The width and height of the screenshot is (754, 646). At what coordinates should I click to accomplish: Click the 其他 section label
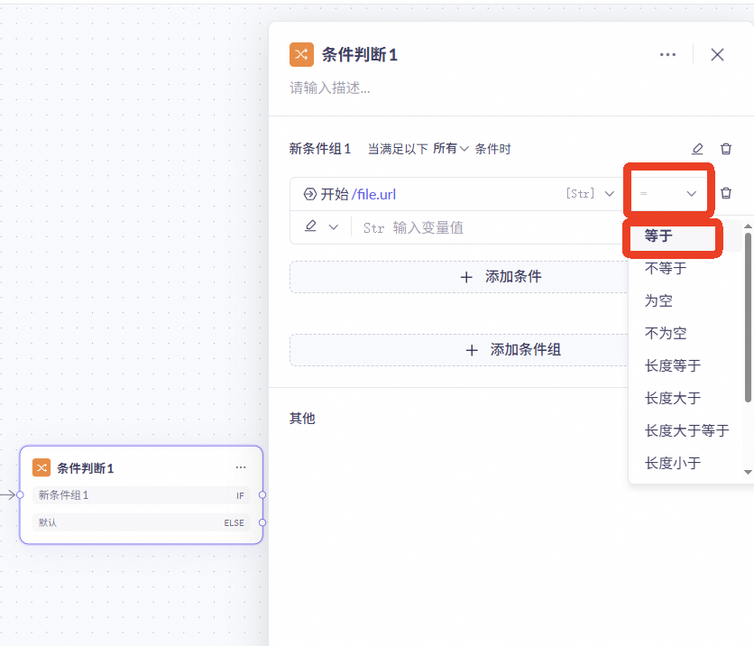(302, 419)
